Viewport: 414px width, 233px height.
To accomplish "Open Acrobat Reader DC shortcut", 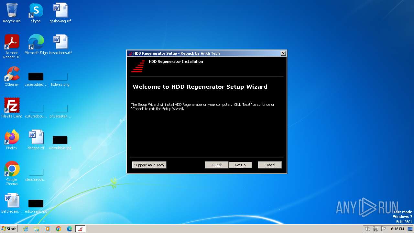I will (x=12, y=47).
